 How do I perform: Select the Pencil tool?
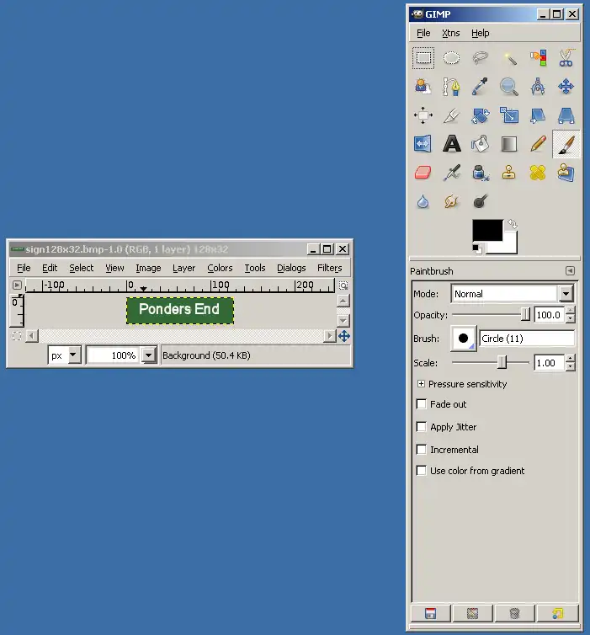click(538, 144)
